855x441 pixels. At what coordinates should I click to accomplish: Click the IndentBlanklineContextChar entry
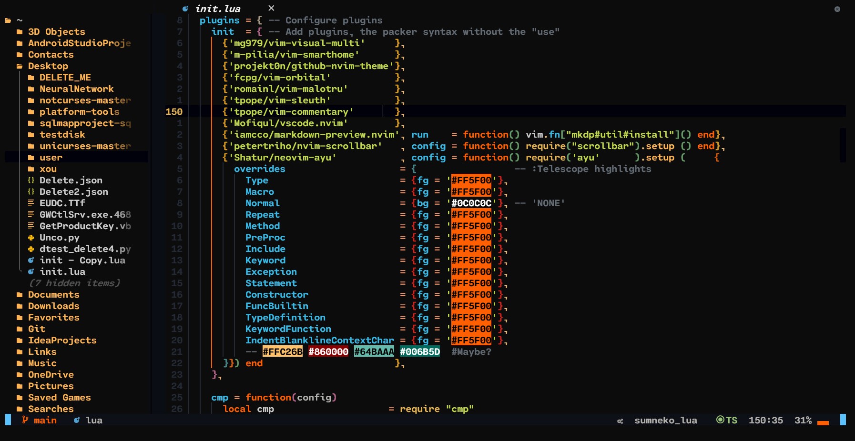(x=320, y=341)
